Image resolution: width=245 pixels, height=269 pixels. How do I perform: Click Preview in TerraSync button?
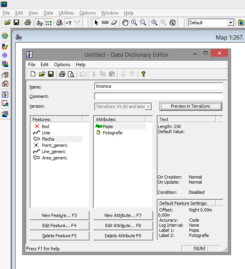191,106
